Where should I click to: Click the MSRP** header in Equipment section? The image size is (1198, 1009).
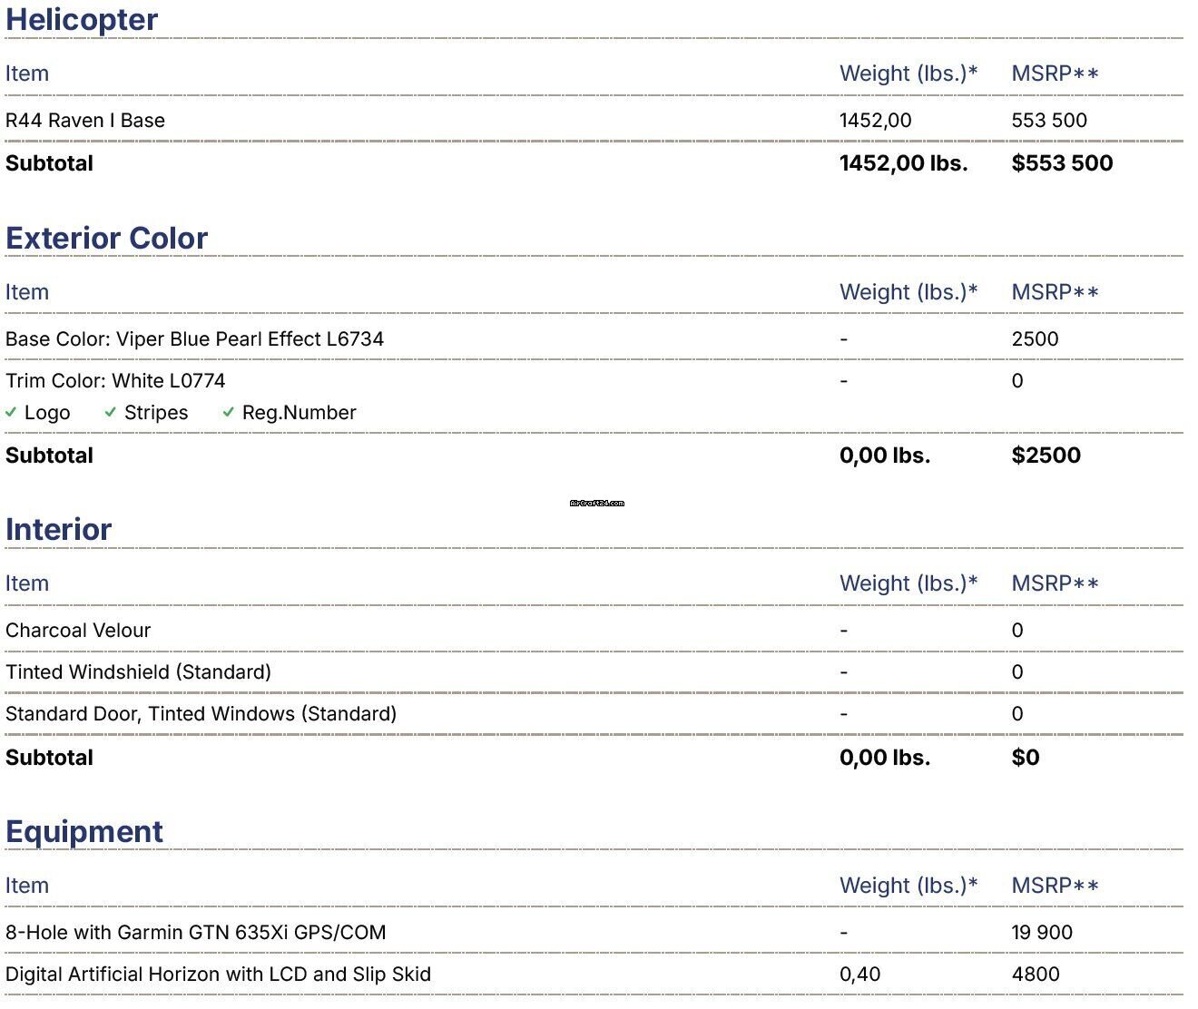(x=1055, y=886)
